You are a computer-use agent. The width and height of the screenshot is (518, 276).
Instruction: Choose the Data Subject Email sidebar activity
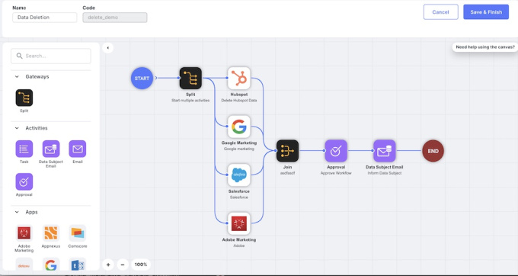pyautogui.click(x=51, y=149)
